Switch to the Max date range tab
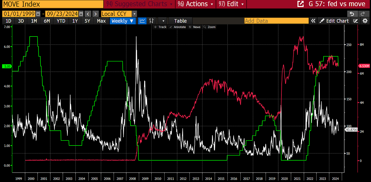This screenshot has width=371, height=182. 101,21
